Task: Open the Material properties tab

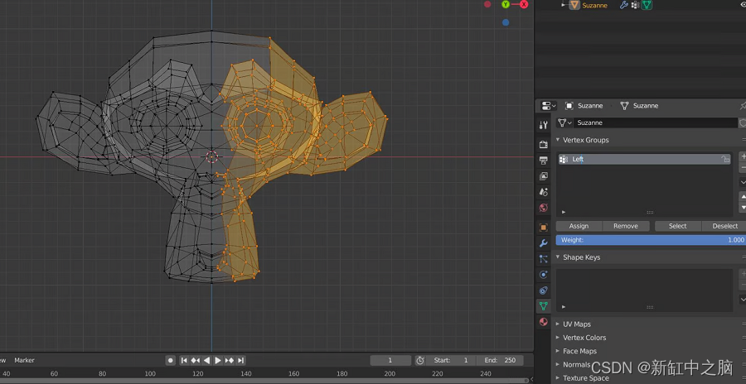Action: click(x=544, y=322)
